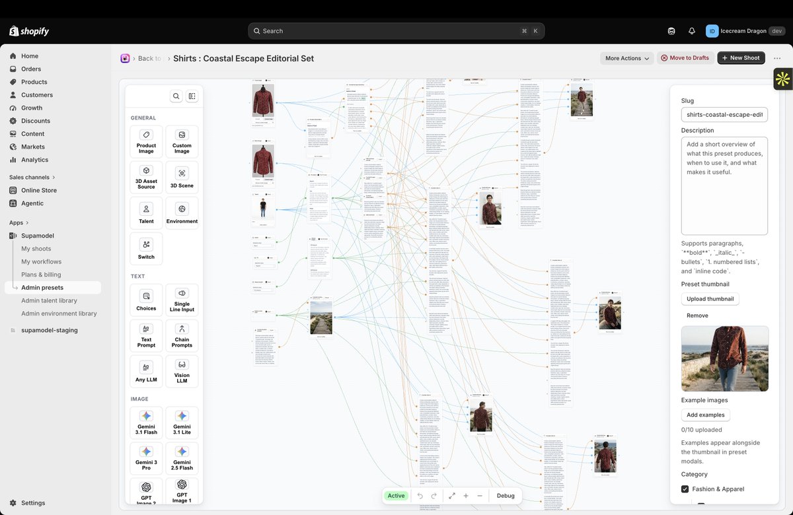This screenshot has width=793, height=515.
Task: Add a 3D Asset Source node
Action: (146, 177)
